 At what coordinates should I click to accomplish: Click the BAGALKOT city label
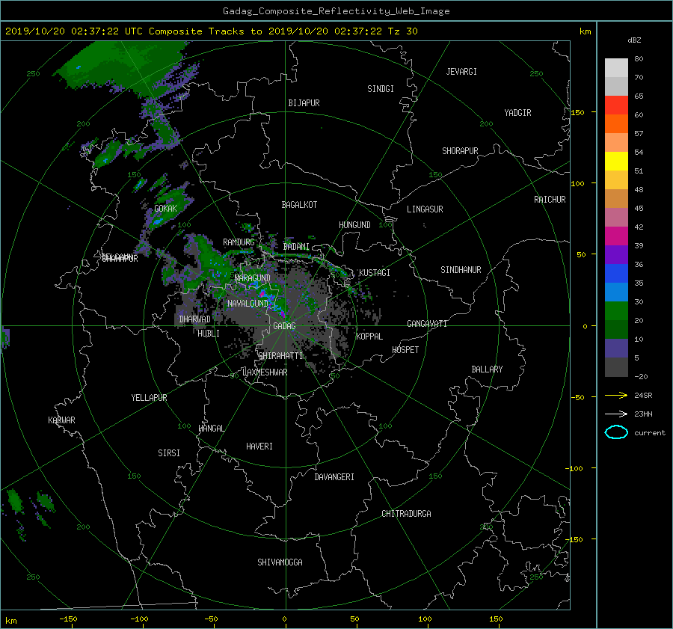pos(299,205)
